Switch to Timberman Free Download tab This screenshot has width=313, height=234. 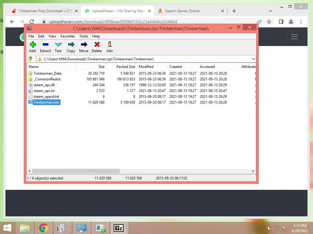click(45, 11)
